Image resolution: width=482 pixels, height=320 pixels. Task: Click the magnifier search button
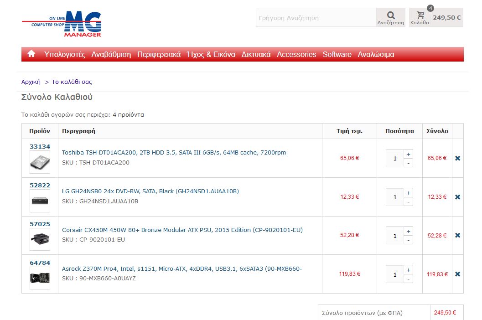tap(391, 17)
